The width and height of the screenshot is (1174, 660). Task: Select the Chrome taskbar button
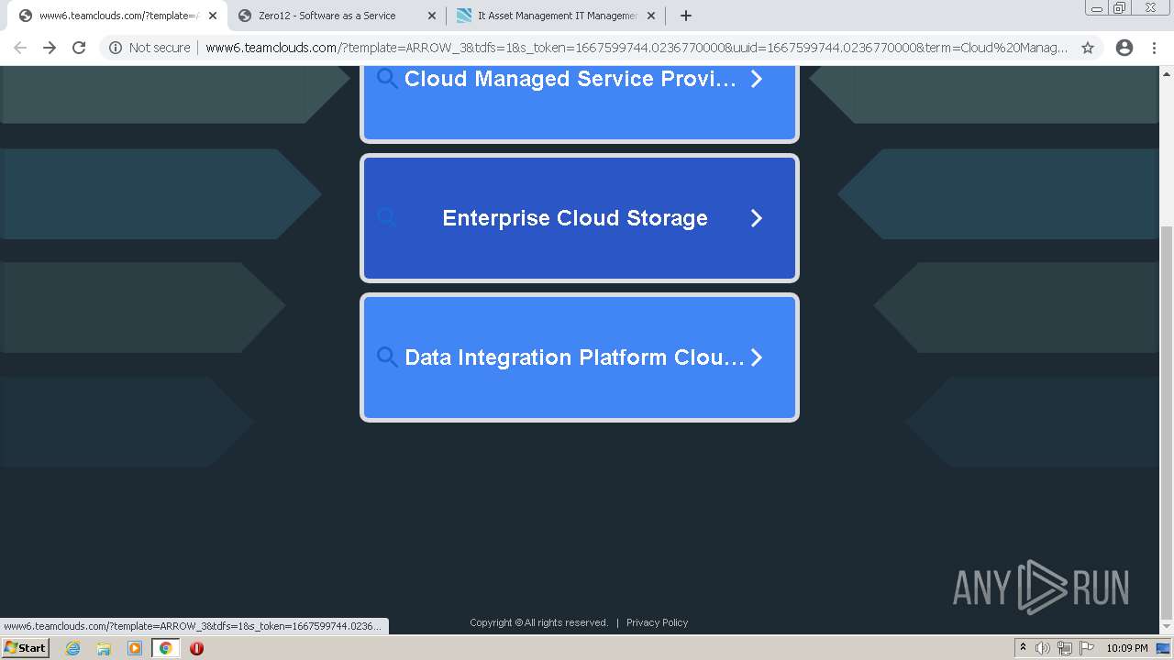pyautogui.click(x=165, y=648)
